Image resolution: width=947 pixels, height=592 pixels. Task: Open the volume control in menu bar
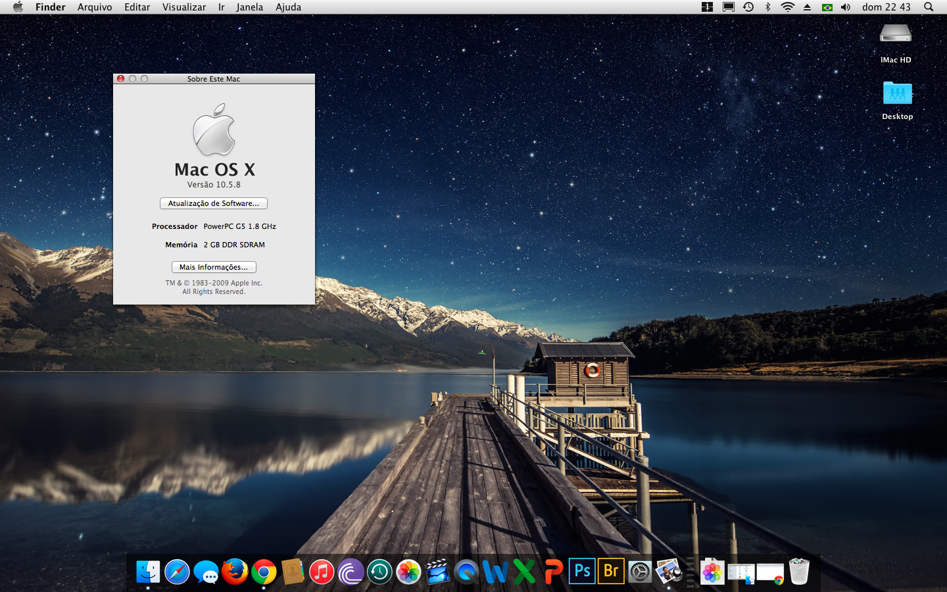(x=846, y=7)
